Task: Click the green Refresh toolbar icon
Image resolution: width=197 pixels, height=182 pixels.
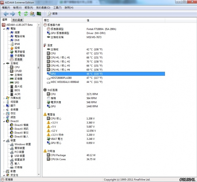Action: [26, 14]
